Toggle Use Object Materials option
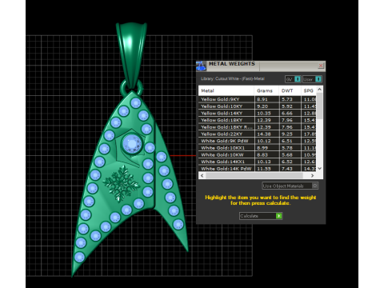The height and width of the screenshot is (288, 384). tap(290, 186)
